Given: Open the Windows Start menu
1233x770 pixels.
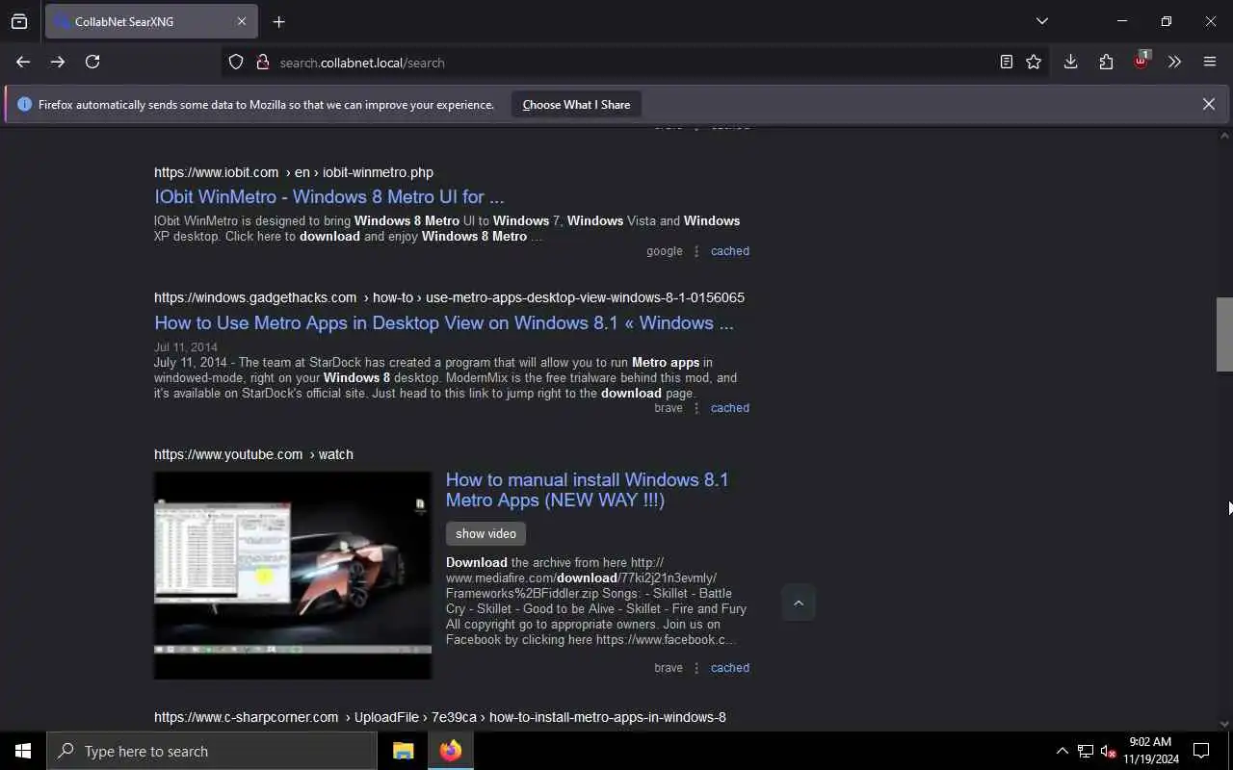Looking at the screenshot, I should (23, 751).
